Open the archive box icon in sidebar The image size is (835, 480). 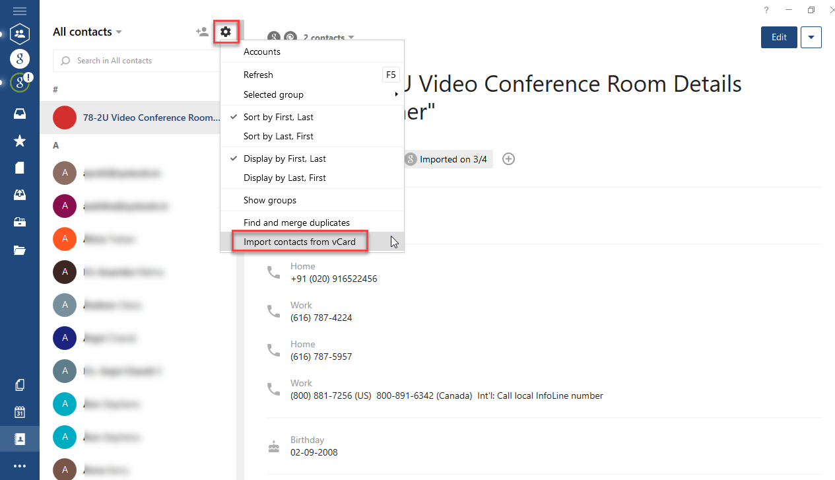pyautogui.click(x=20, y=222)
